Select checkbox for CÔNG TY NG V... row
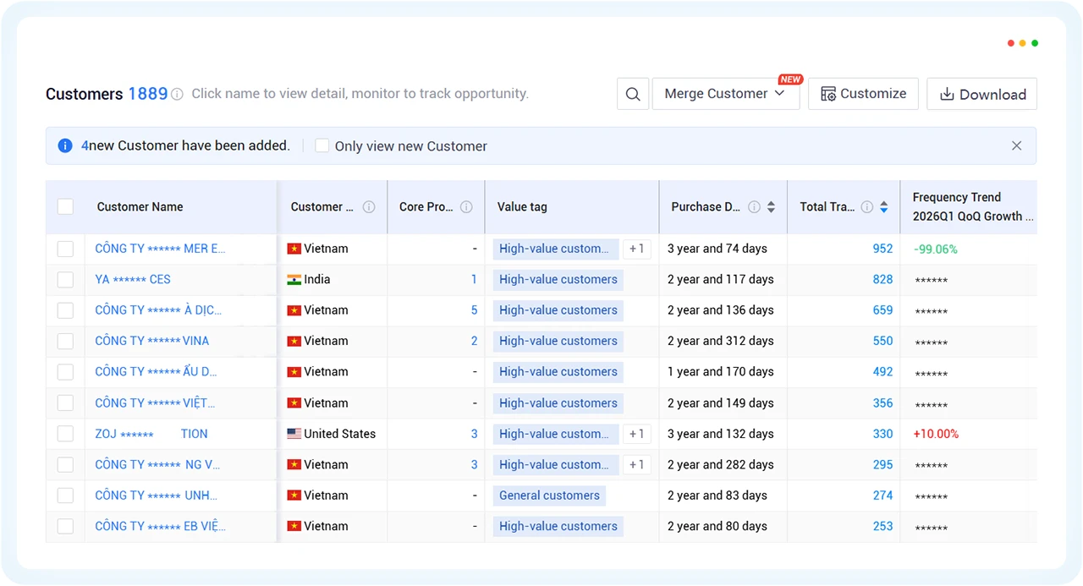Image resolution: width=1083 pixels, height=586 pixels. coord(65,464)
